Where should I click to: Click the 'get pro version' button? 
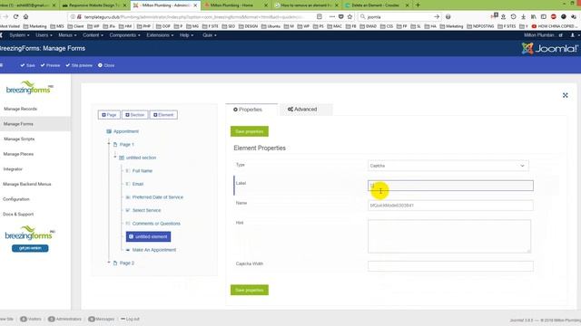[x=30, y=248]
